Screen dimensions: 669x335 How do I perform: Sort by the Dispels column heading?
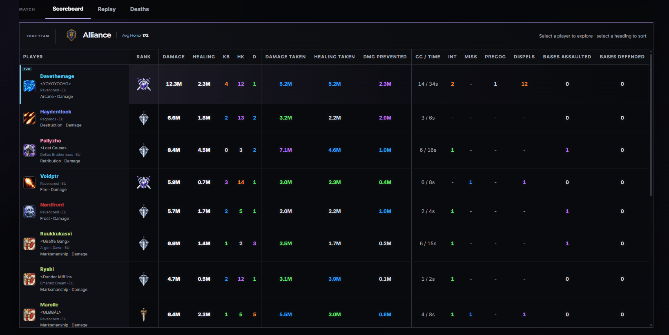tap(524, 57)
